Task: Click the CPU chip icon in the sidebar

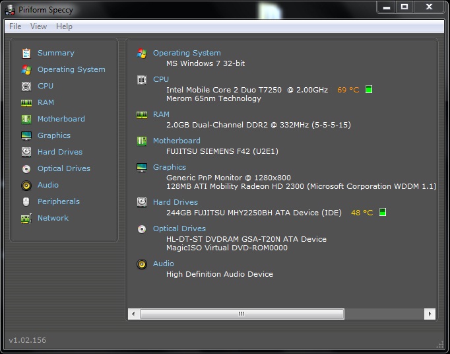Action: point(26,86)
